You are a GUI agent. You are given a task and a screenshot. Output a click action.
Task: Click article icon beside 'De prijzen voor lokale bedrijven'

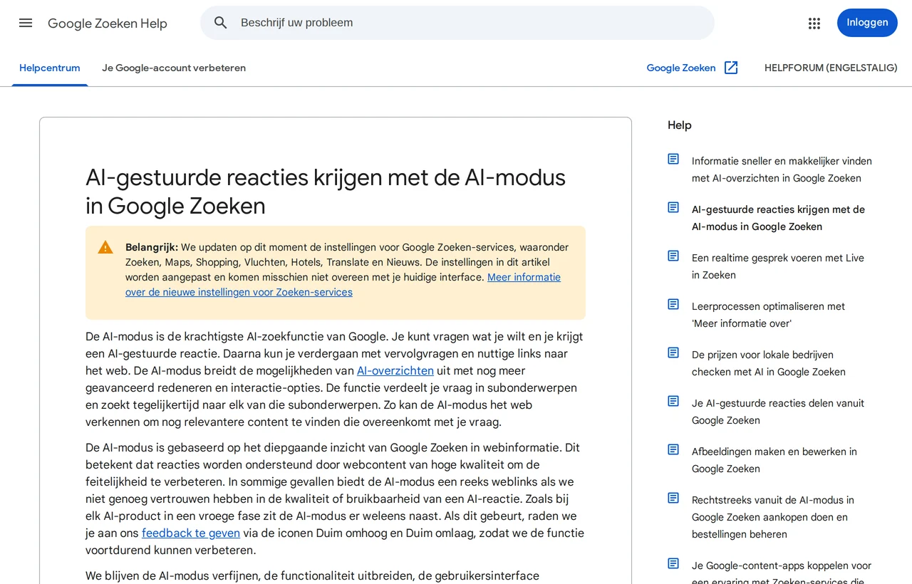673,353
